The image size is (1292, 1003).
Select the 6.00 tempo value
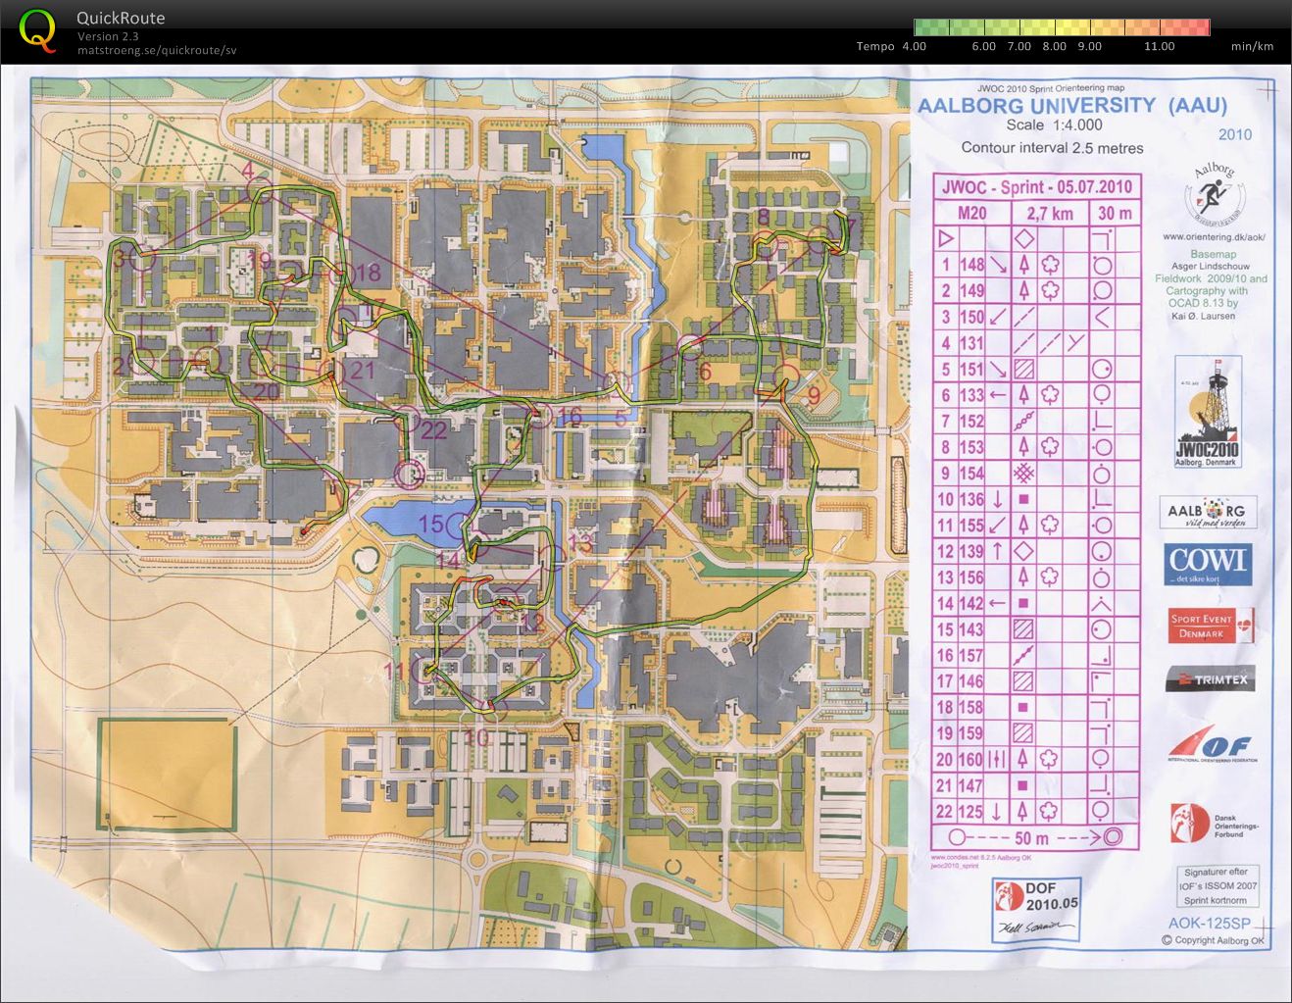click(983, 46)
